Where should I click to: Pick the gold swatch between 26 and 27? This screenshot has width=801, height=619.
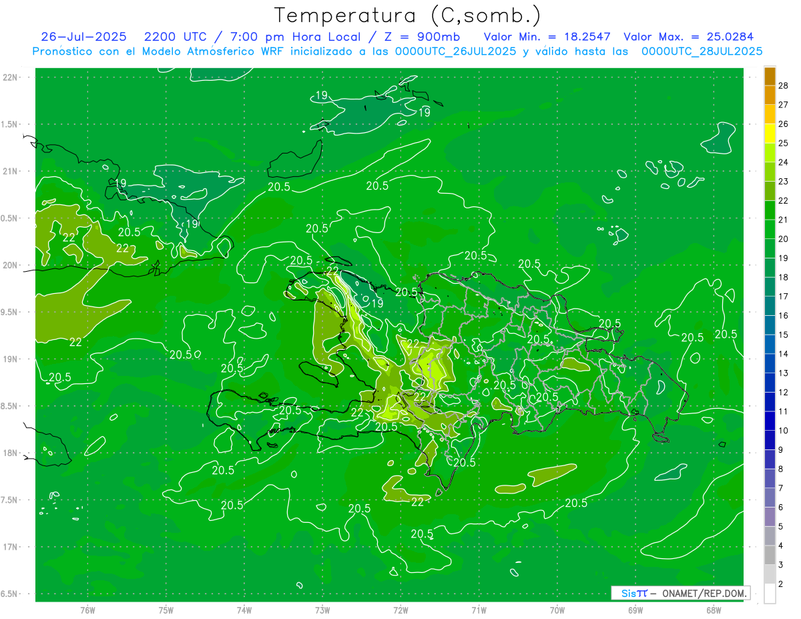click(x=770, y=114)
